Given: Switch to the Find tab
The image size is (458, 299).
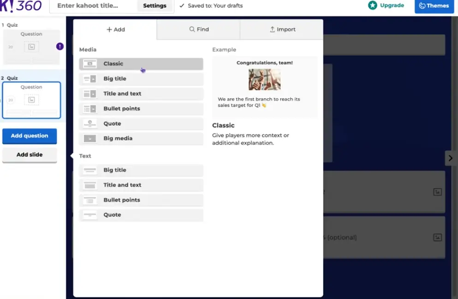Looking at the screenshot, I should coord(198,30).
